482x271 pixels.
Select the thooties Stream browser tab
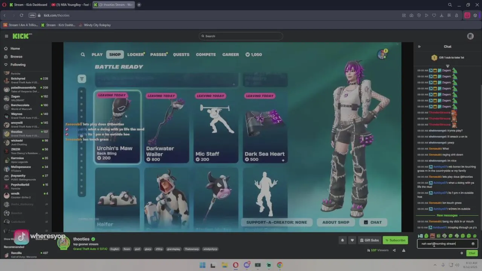pyautogui.click(x=113, y=5)
